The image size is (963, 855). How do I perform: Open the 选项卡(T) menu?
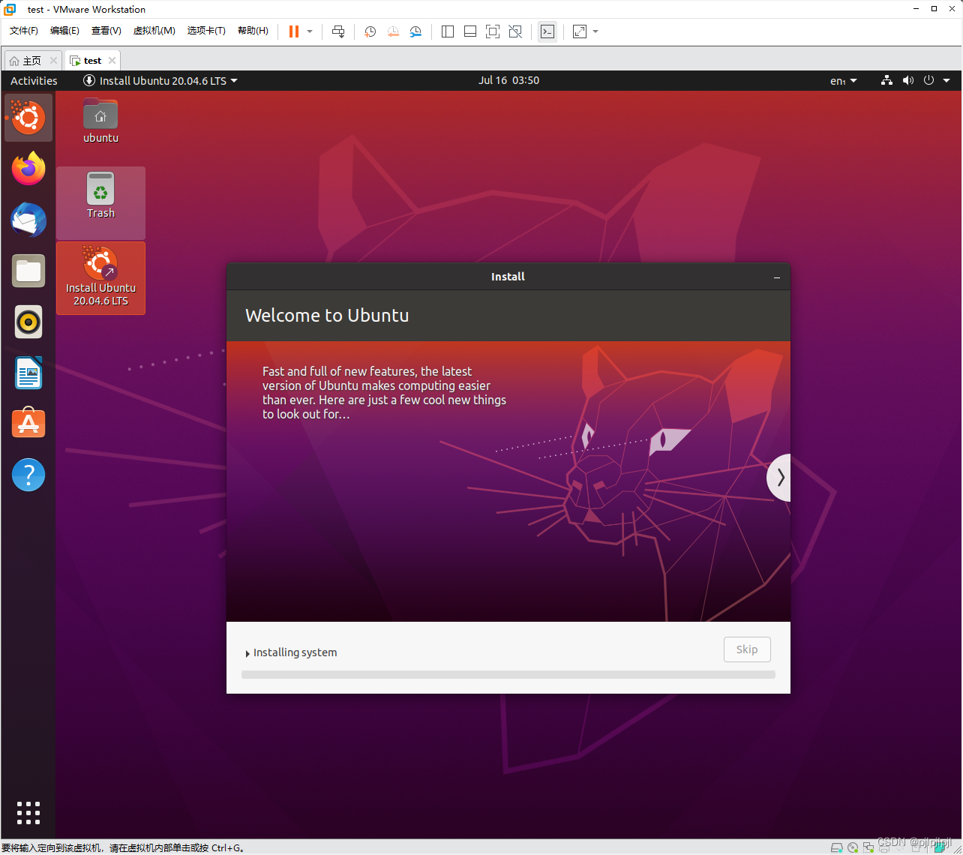[x=206, y=31]
